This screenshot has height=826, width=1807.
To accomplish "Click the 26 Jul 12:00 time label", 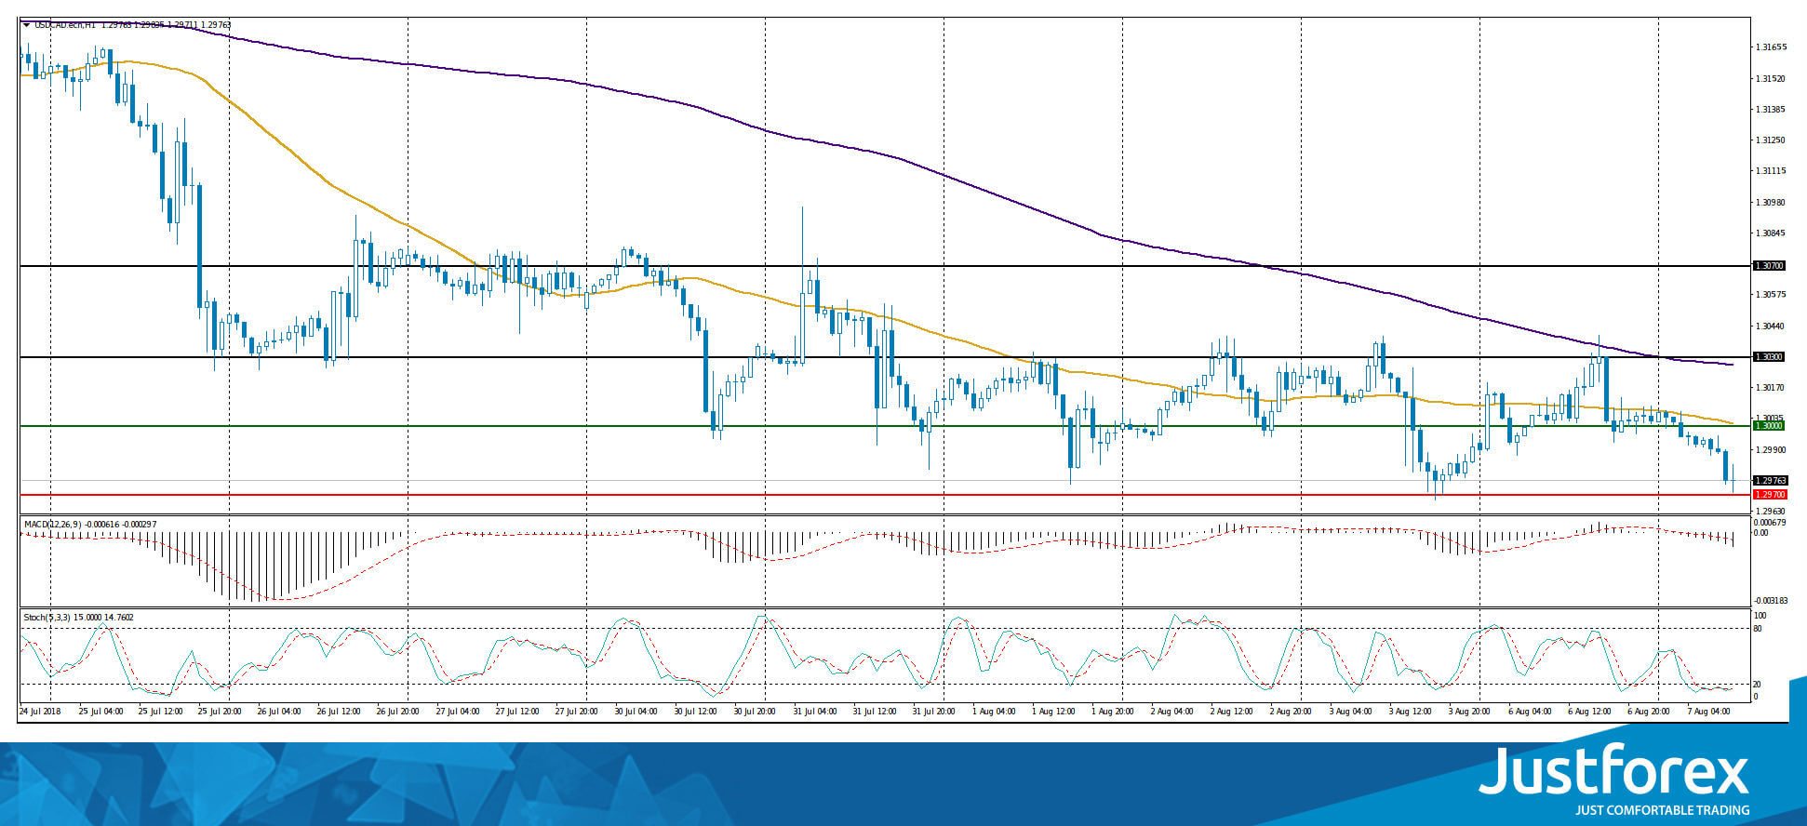I will [339, 712].
